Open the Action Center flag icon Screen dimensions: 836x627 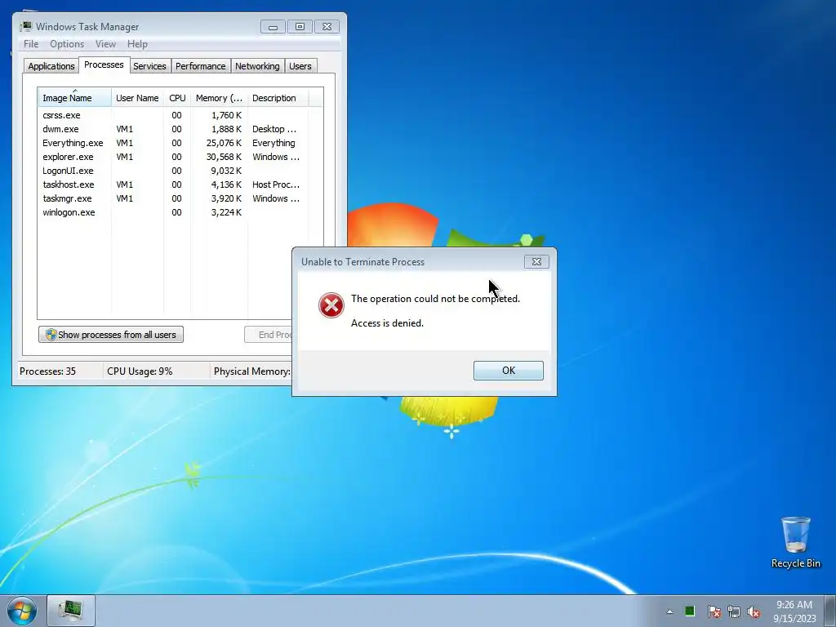coord(714,611)
